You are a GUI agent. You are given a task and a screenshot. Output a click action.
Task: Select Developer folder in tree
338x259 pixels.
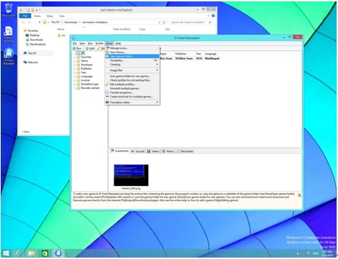(86, 65)
